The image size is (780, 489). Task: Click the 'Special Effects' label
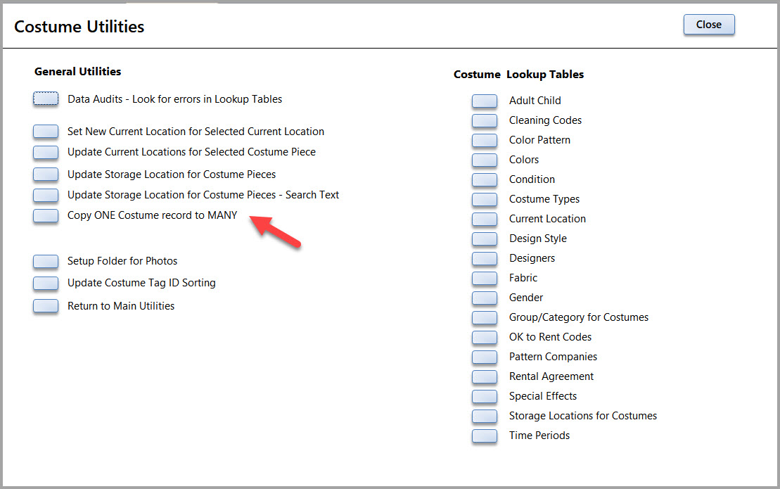[543, 396]
